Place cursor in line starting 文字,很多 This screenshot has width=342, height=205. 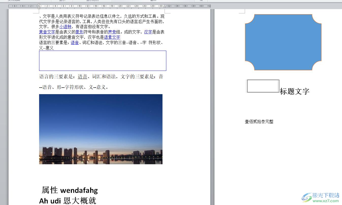tap(75, 27)
